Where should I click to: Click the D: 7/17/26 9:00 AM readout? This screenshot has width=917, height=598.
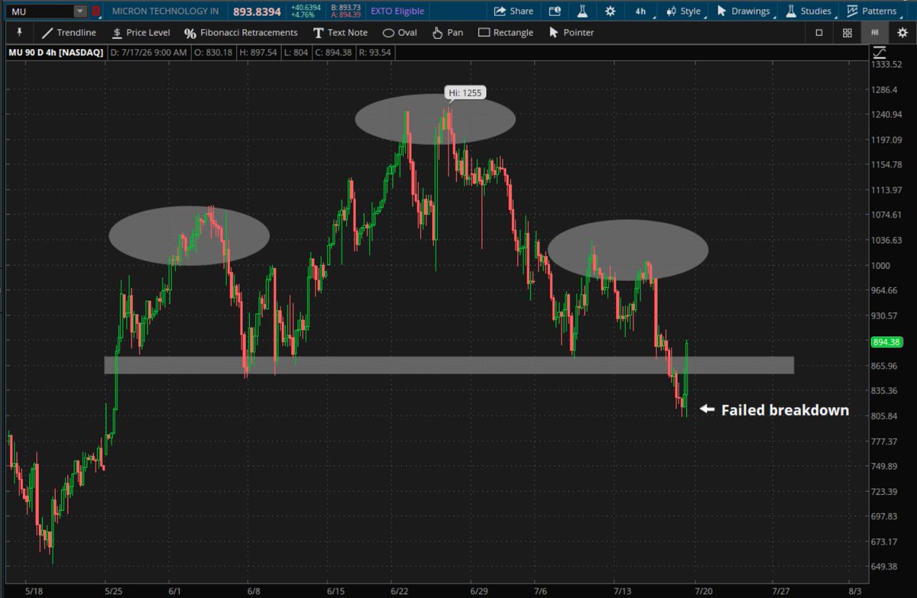pyautogui.click(x=147, y=53)
